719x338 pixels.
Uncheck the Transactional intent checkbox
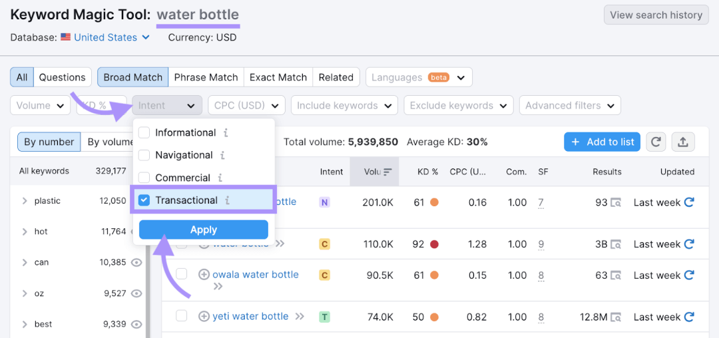coord(144,200)
